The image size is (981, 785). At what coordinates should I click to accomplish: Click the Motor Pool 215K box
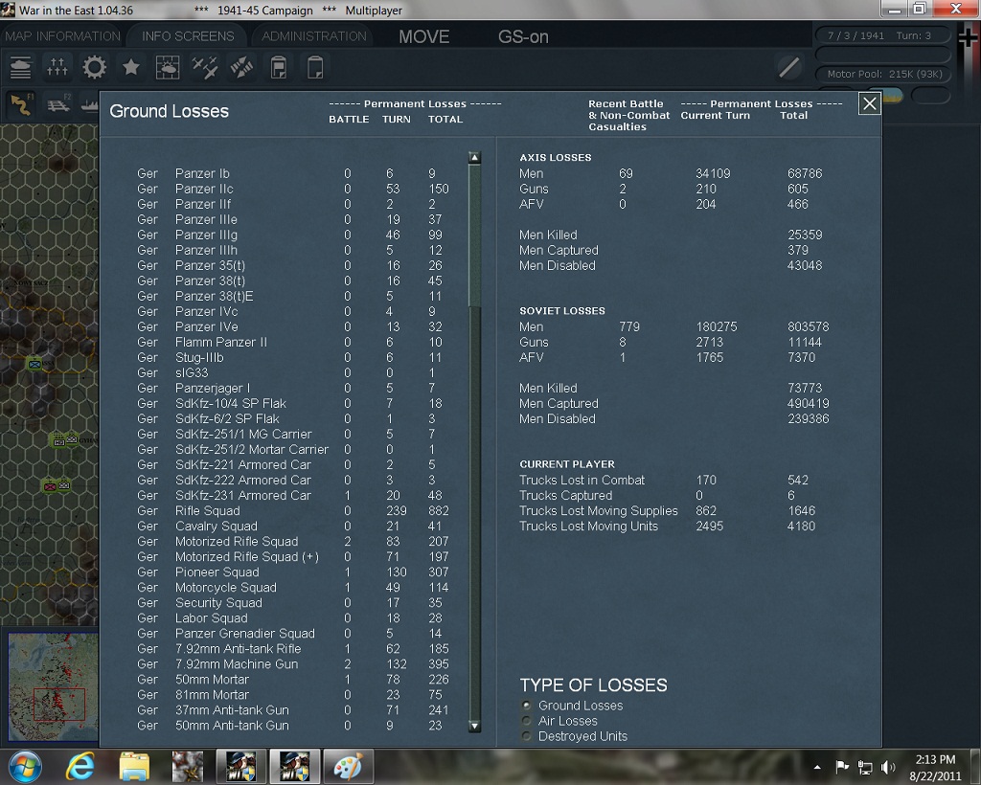(x=882, y=74)
